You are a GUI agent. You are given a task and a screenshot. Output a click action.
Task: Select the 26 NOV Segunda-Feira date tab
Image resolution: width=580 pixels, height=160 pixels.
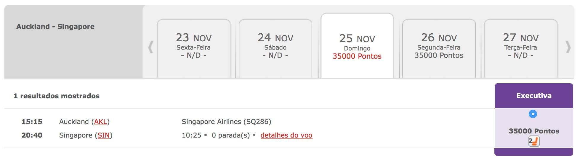pyautogui.click(x=439, y=48)
